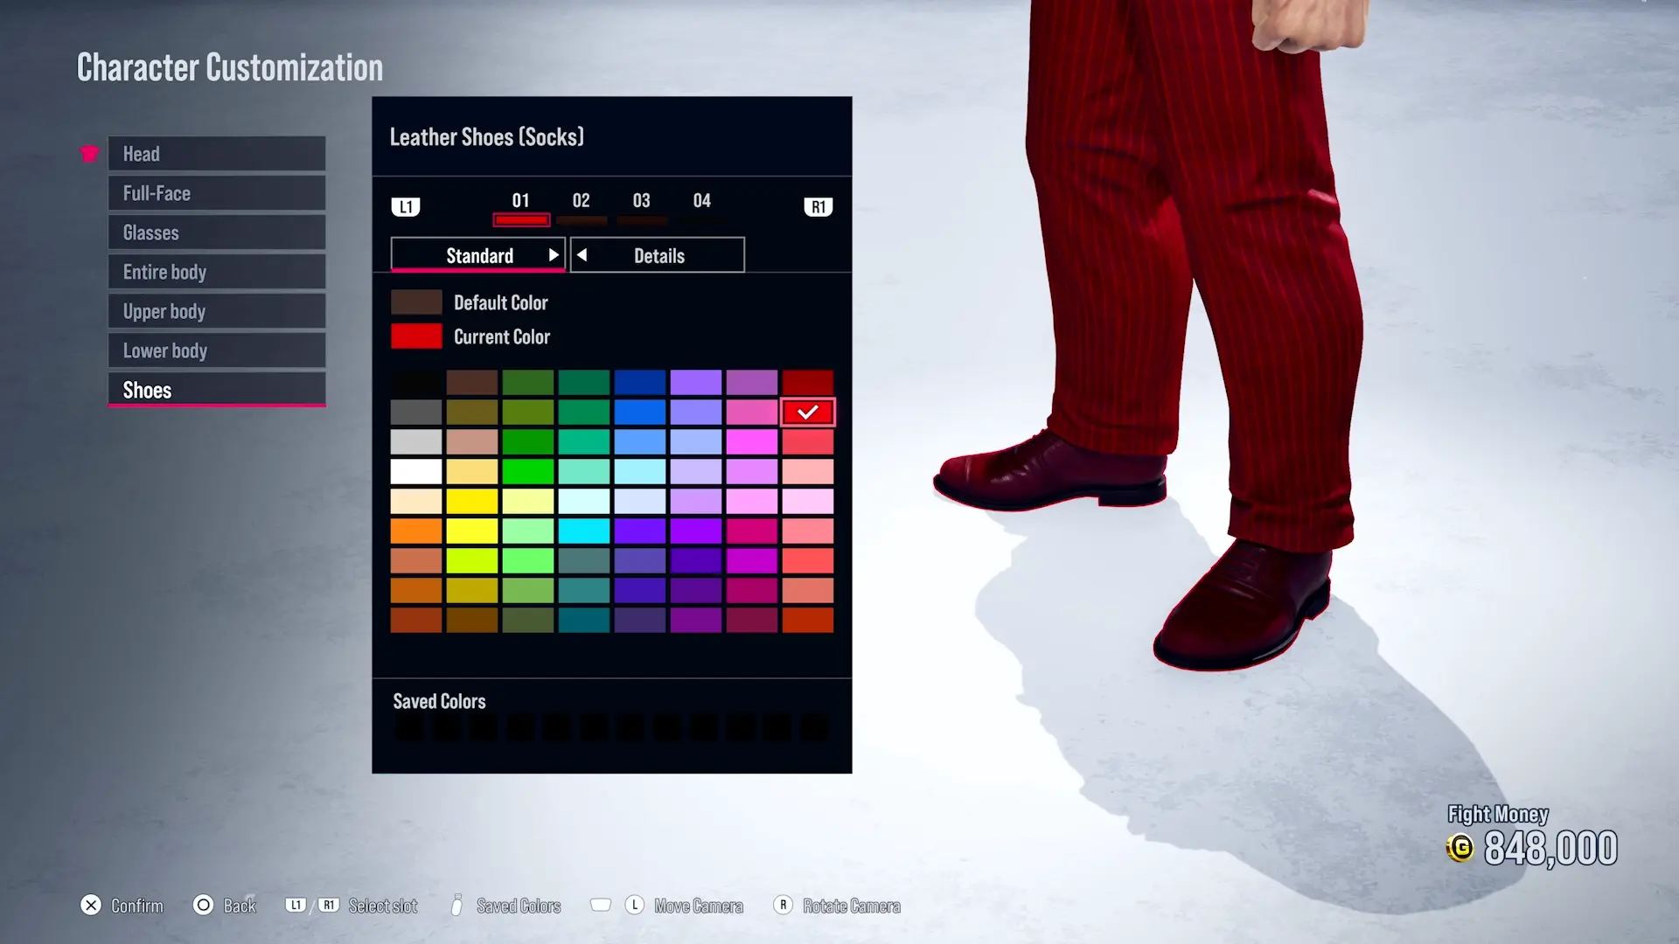
Task: Open the Lower body category
Action: pos(217,351)
